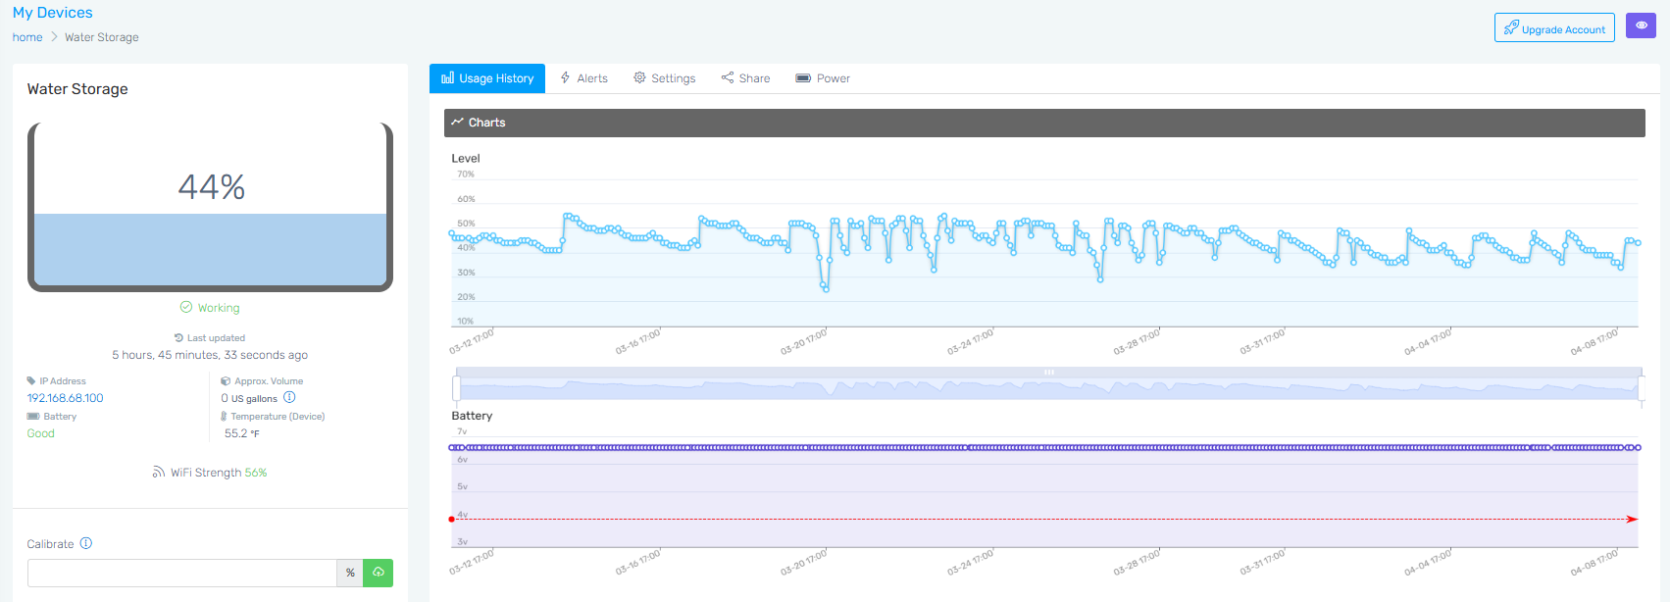Click the thermometer icon beside Temperature (Device)
The image size is (1670, 602).
[225, 416]
